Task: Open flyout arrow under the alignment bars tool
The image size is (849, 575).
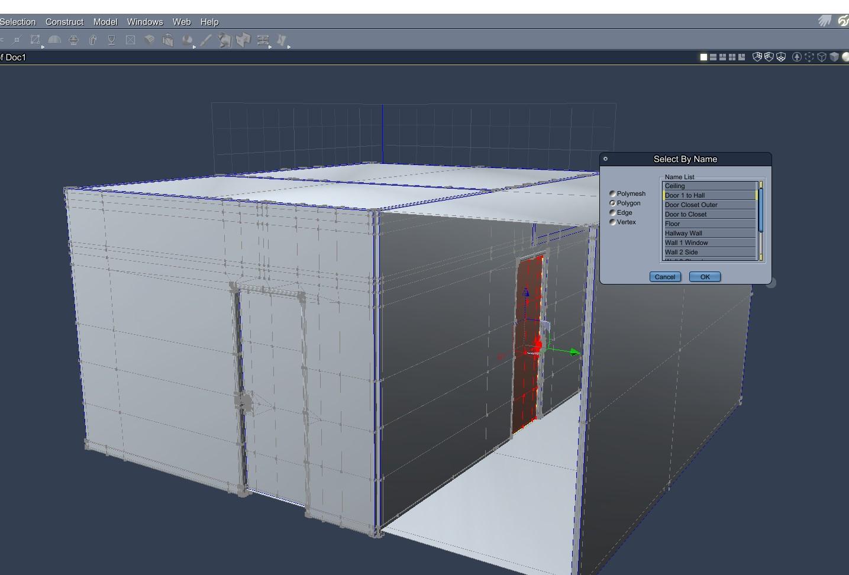Action: 270,47
